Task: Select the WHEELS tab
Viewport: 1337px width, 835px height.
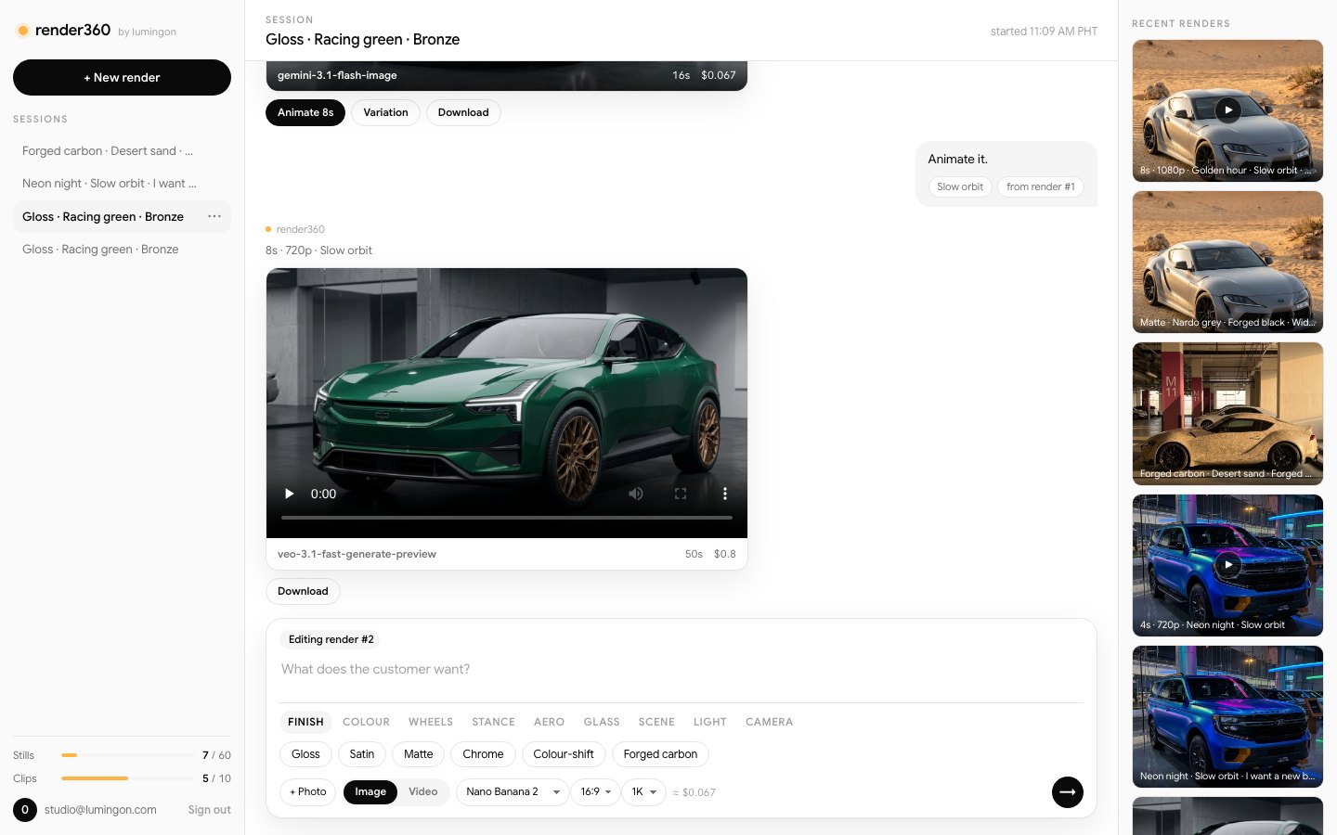Action: coord(431,722)
